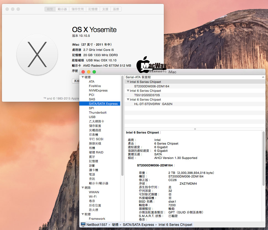Collapse the chipset holding ST2000DM006-2DM164
This screenshot has width=268, height=230.
[128, 82]
